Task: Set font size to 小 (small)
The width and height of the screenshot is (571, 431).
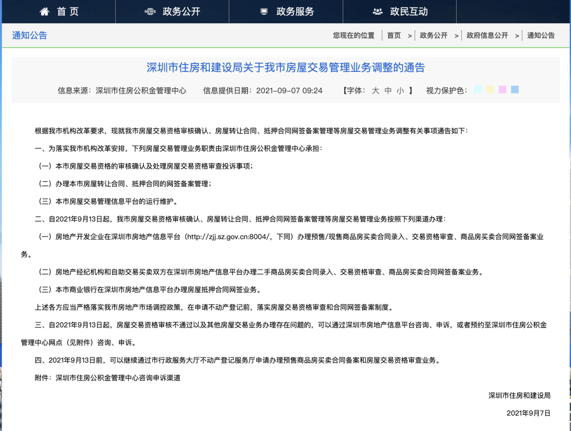Action: pyautogui.click(x=400, y=90)
